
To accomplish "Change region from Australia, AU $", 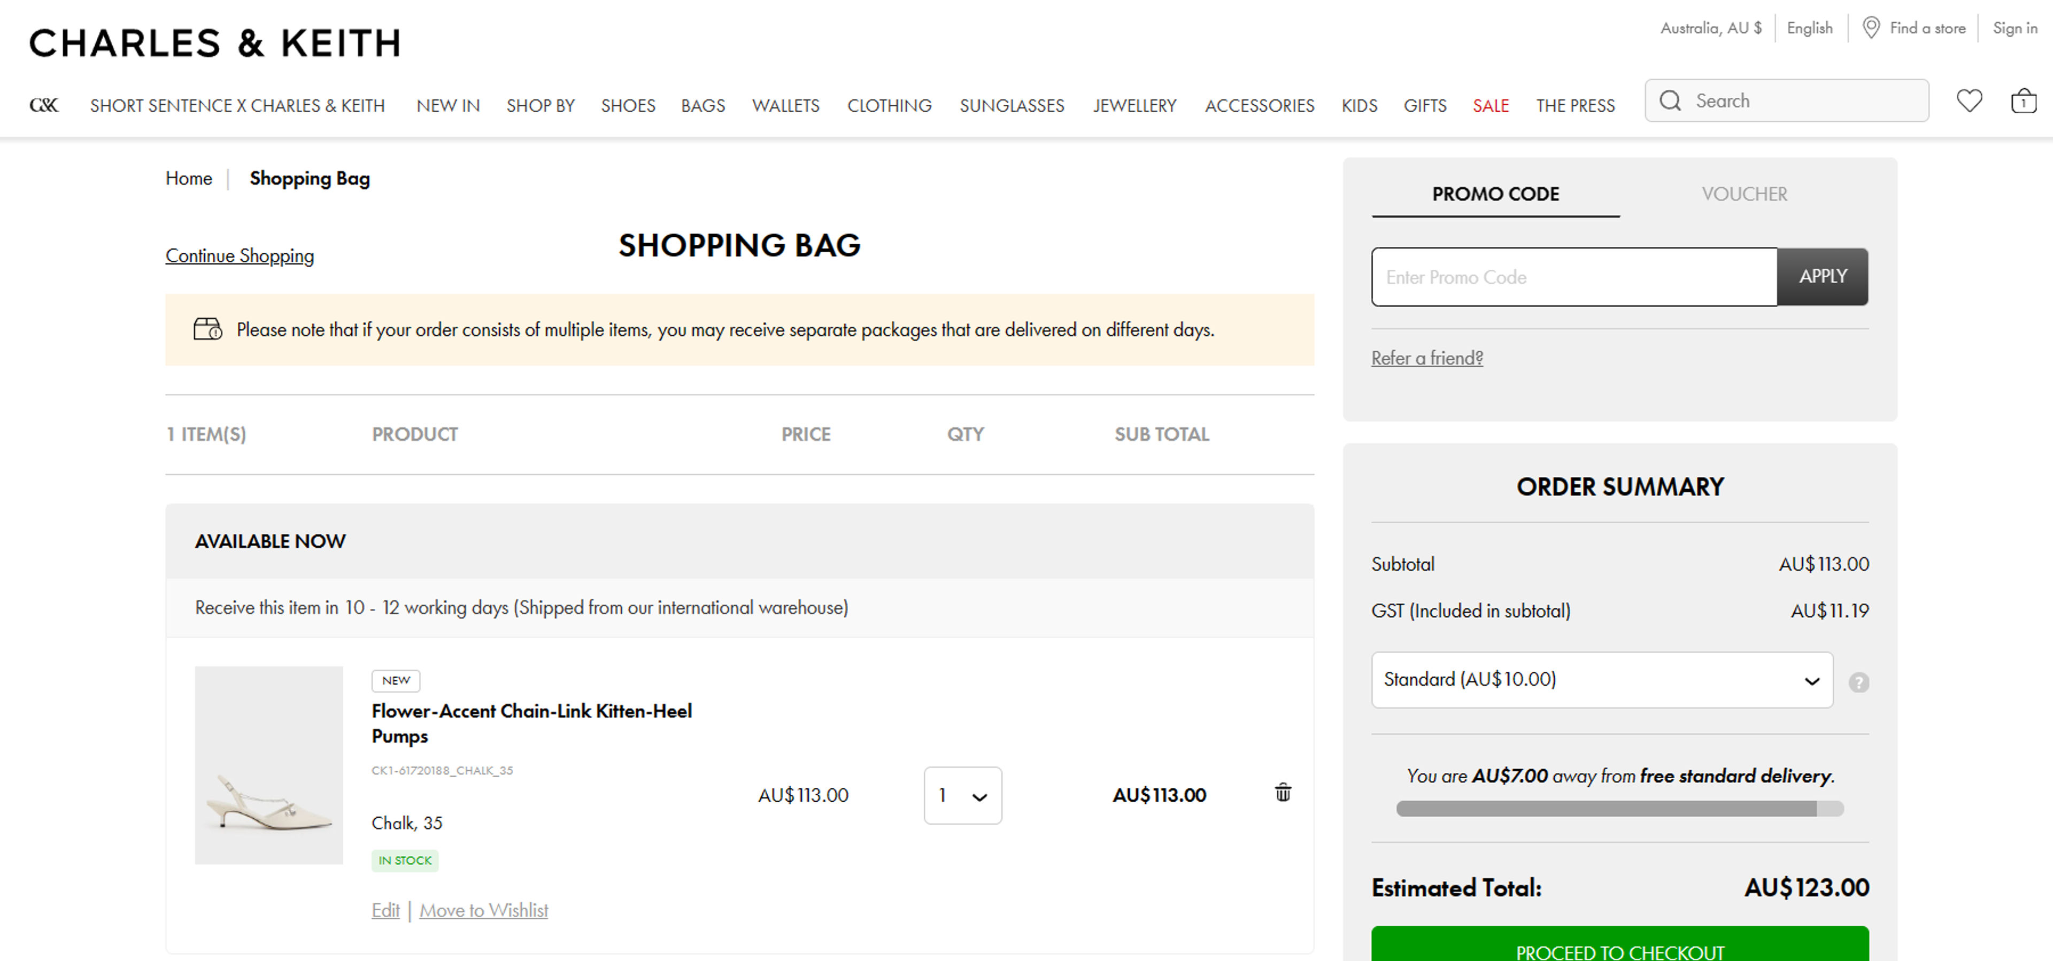I will click(1710, 28).
